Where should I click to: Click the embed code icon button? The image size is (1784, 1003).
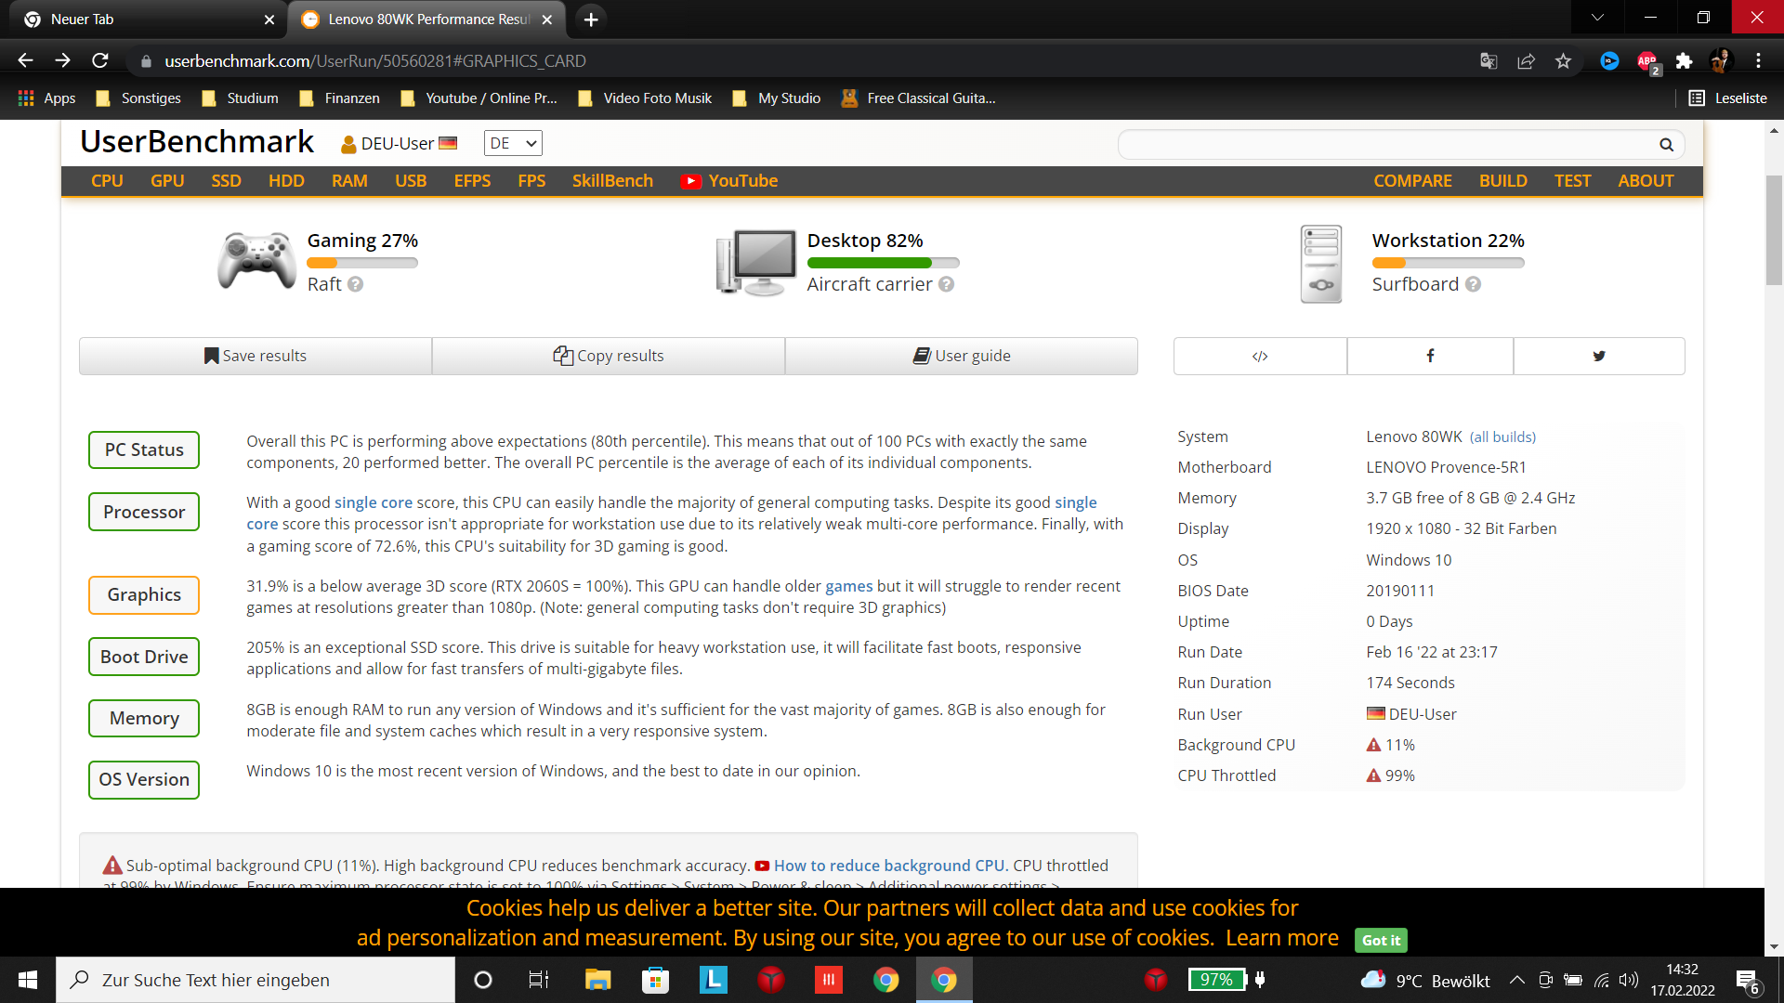click(1260, 356)
